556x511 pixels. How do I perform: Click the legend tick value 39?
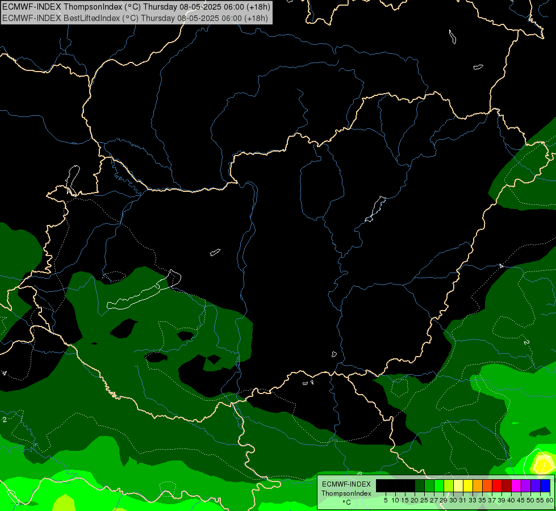pyautogui.click(x=501, y=500)
